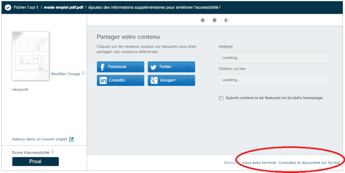This screenshot has height=173, width=345.
Task: Toggle the checkmark on Google+ button
Action: coord(187,80)
